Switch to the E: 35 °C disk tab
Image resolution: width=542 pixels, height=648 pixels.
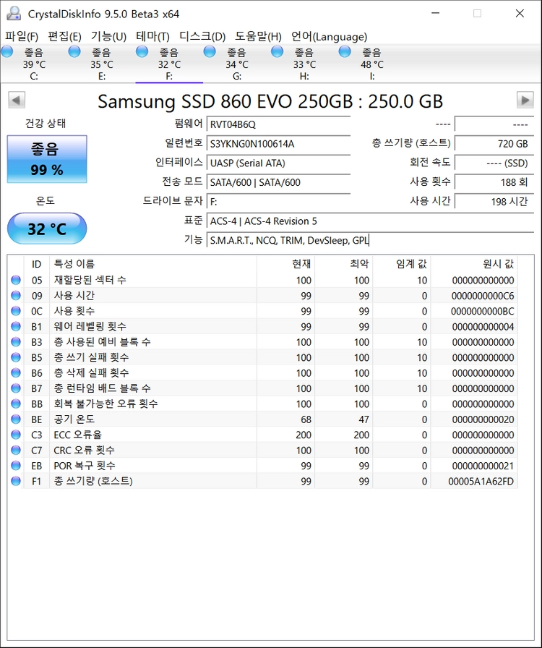click(102, 64)
